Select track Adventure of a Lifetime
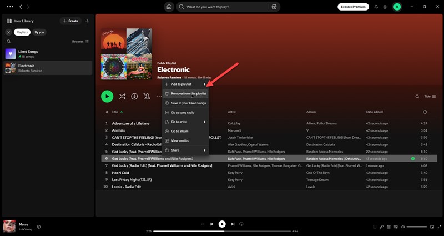 pos(130,123)
